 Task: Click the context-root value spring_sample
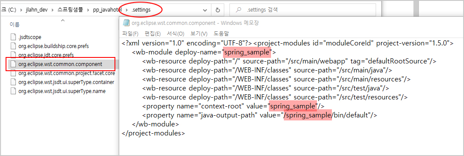tap(292, 106)
